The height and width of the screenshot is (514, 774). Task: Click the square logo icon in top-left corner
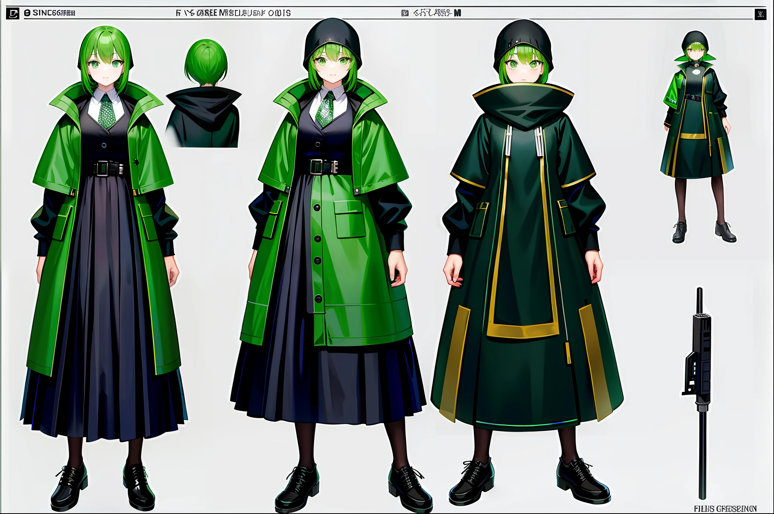tap(12, 14)
